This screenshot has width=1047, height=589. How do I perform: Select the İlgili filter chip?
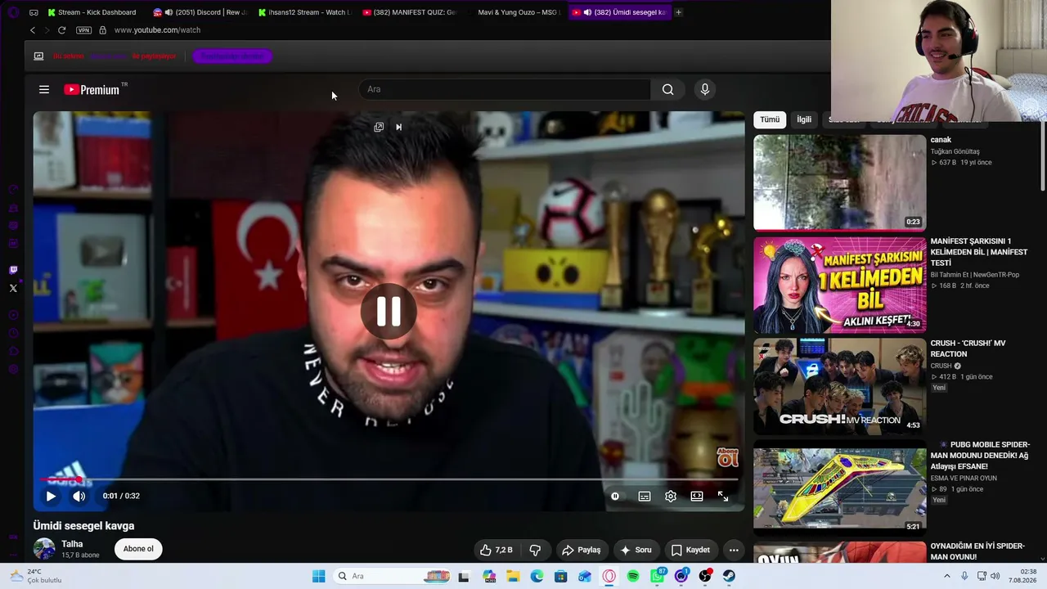(x=804, y=119)
